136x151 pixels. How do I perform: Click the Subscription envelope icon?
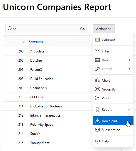click(x=97, y=130)
